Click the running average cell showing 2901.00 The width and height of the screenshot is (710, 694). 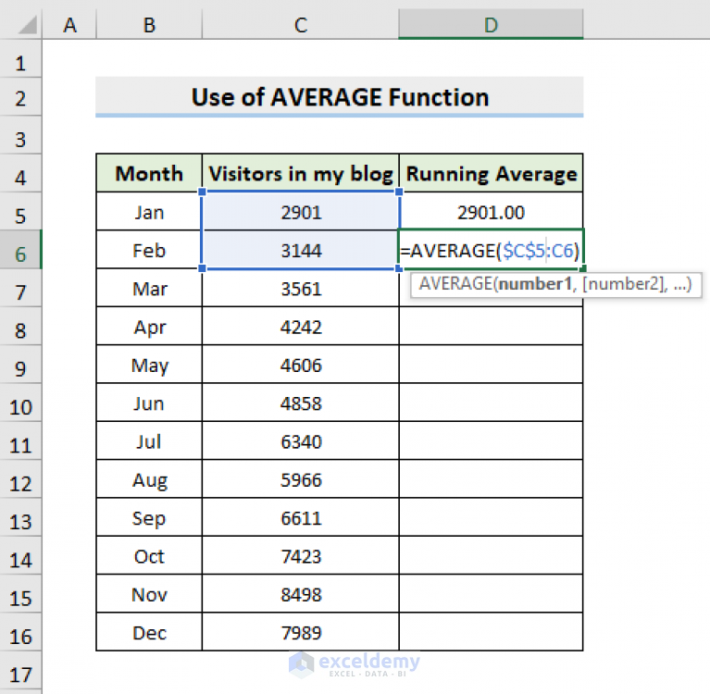pyautogui.click(x=491, y=211)
